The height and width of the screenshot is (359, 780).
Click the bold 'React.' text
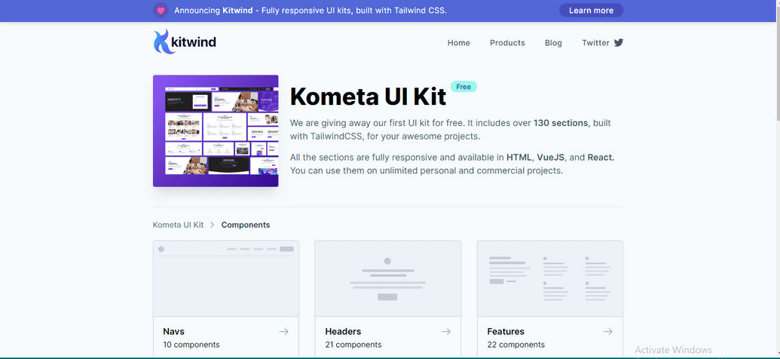pyautogui.click(x=601, y=158)
